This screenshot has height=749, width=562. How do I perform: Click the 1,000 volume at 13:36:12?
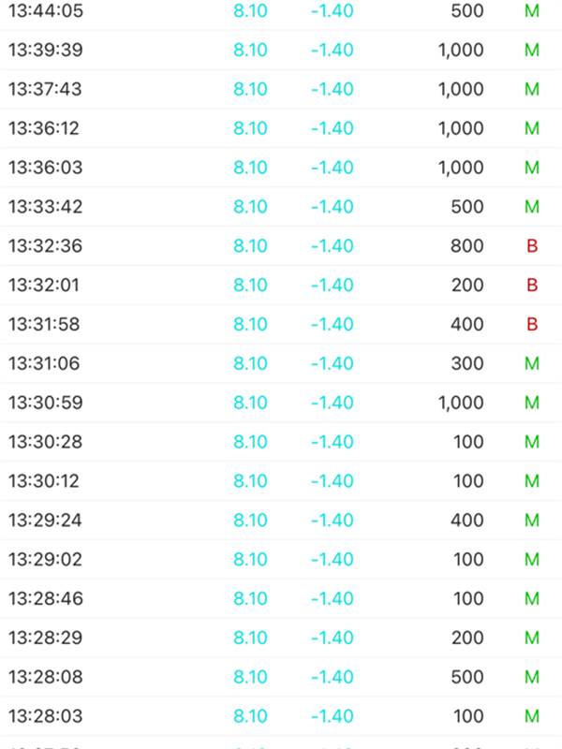460,129
